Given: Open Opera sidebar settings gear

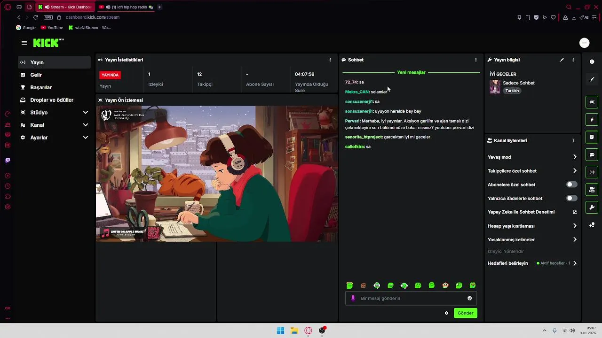Looking at the screenshot, I should pos(8,207).
